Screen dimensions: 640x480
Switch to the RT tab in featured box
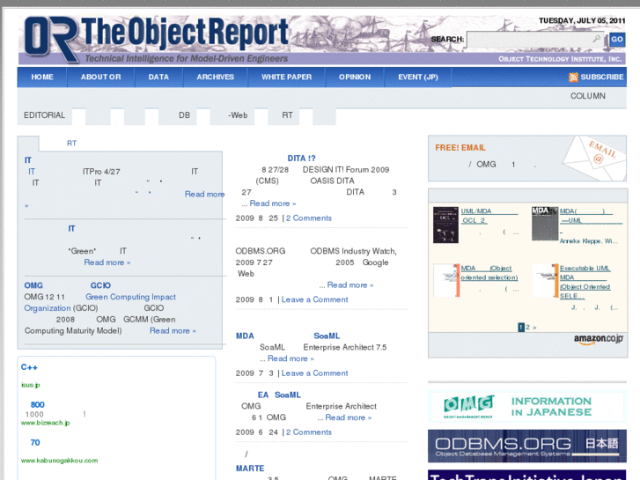tap(72, 144)
